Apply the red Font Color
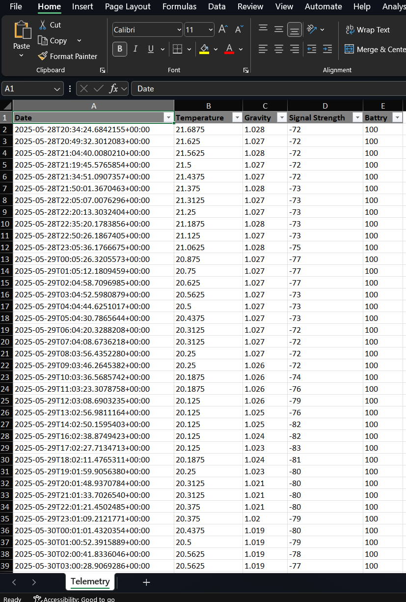Viewport: 406px width, 602px height. click(229, 49)
